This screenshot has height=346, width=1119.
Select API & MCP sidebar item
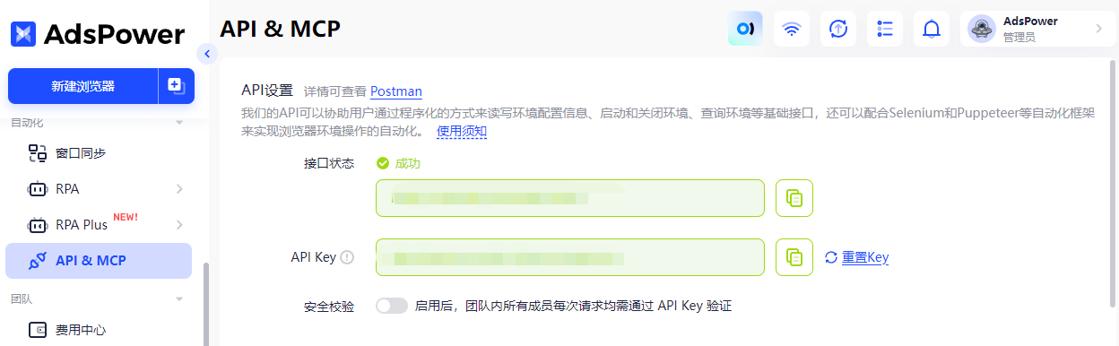(99, 261)
